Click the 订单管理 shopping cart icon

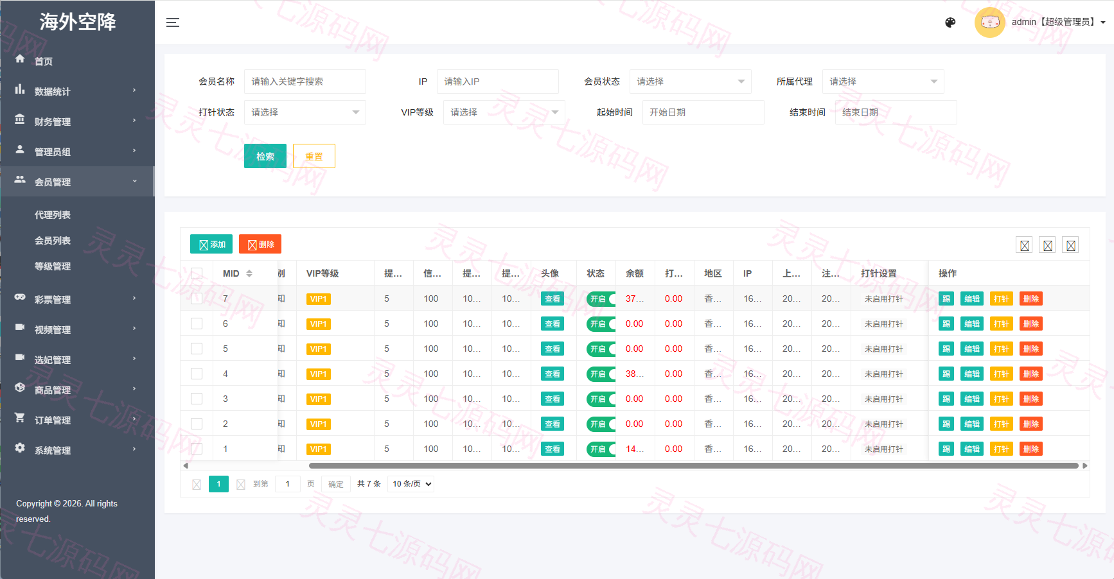pos(20,418)
